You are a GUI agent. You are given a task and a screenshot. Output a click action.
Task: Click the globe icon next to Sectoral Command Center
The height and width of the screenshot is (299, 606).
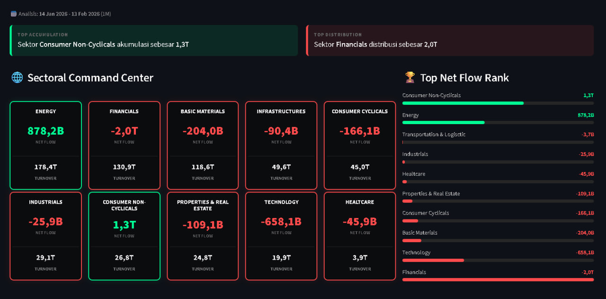[17, 78]
